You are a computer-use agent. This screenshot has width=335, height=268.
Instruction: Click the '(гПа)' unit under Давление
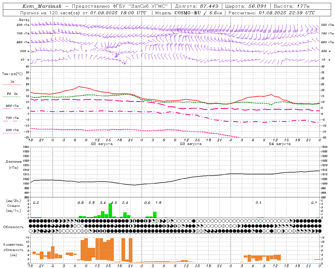(x=14, y=168)
